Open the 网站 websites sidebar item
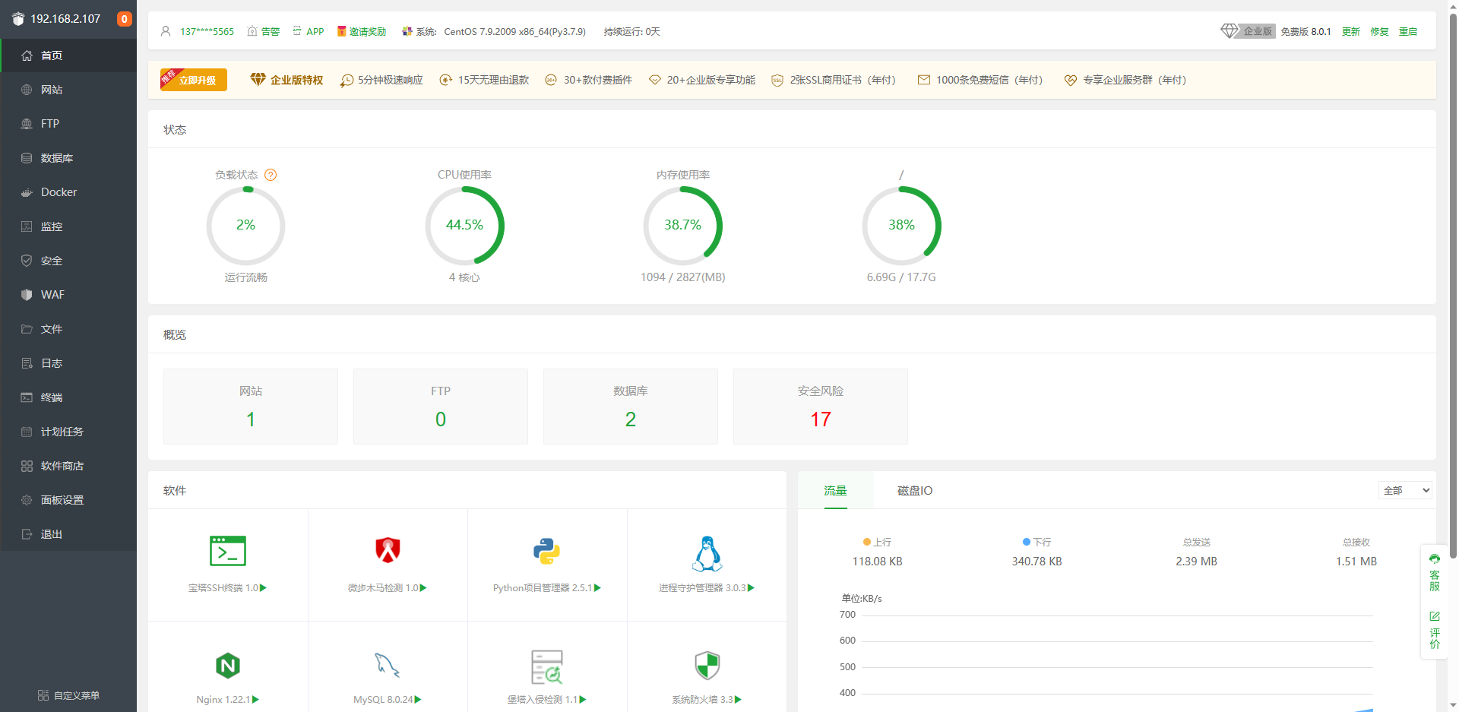 tap(68, 90)
